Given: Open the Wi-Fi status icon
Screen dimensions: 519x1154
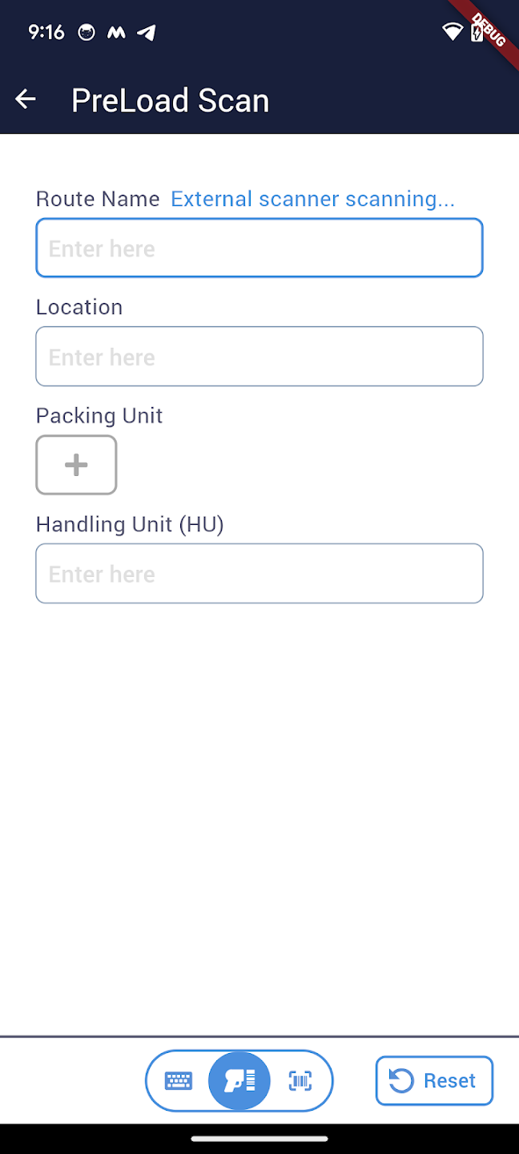Looking at the screenshot, I should click(452, 32).
